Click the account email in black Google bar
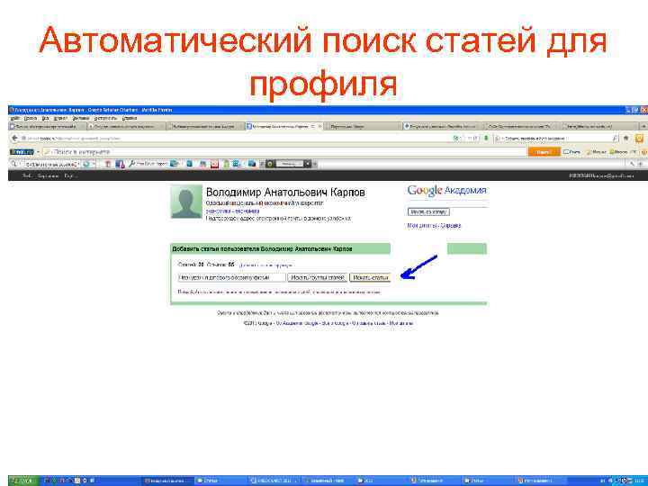 pyautogui.click(x=601, y=175)
